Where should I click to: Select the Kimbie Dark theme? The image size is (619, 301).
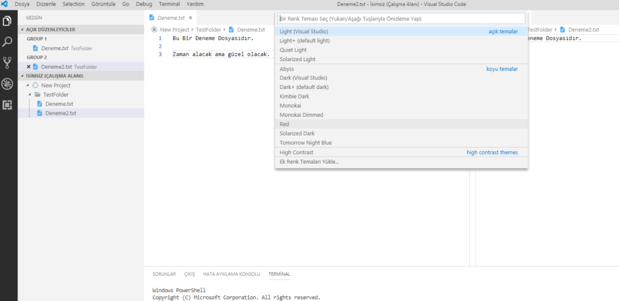401,96
